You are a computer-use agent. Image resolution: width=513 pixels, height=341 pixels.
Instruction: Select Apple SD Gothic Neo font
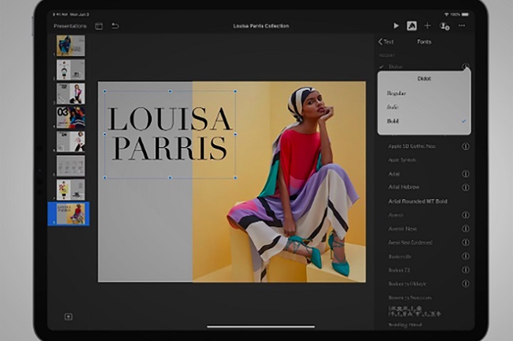pyautogui.click(x=411, y=146)
